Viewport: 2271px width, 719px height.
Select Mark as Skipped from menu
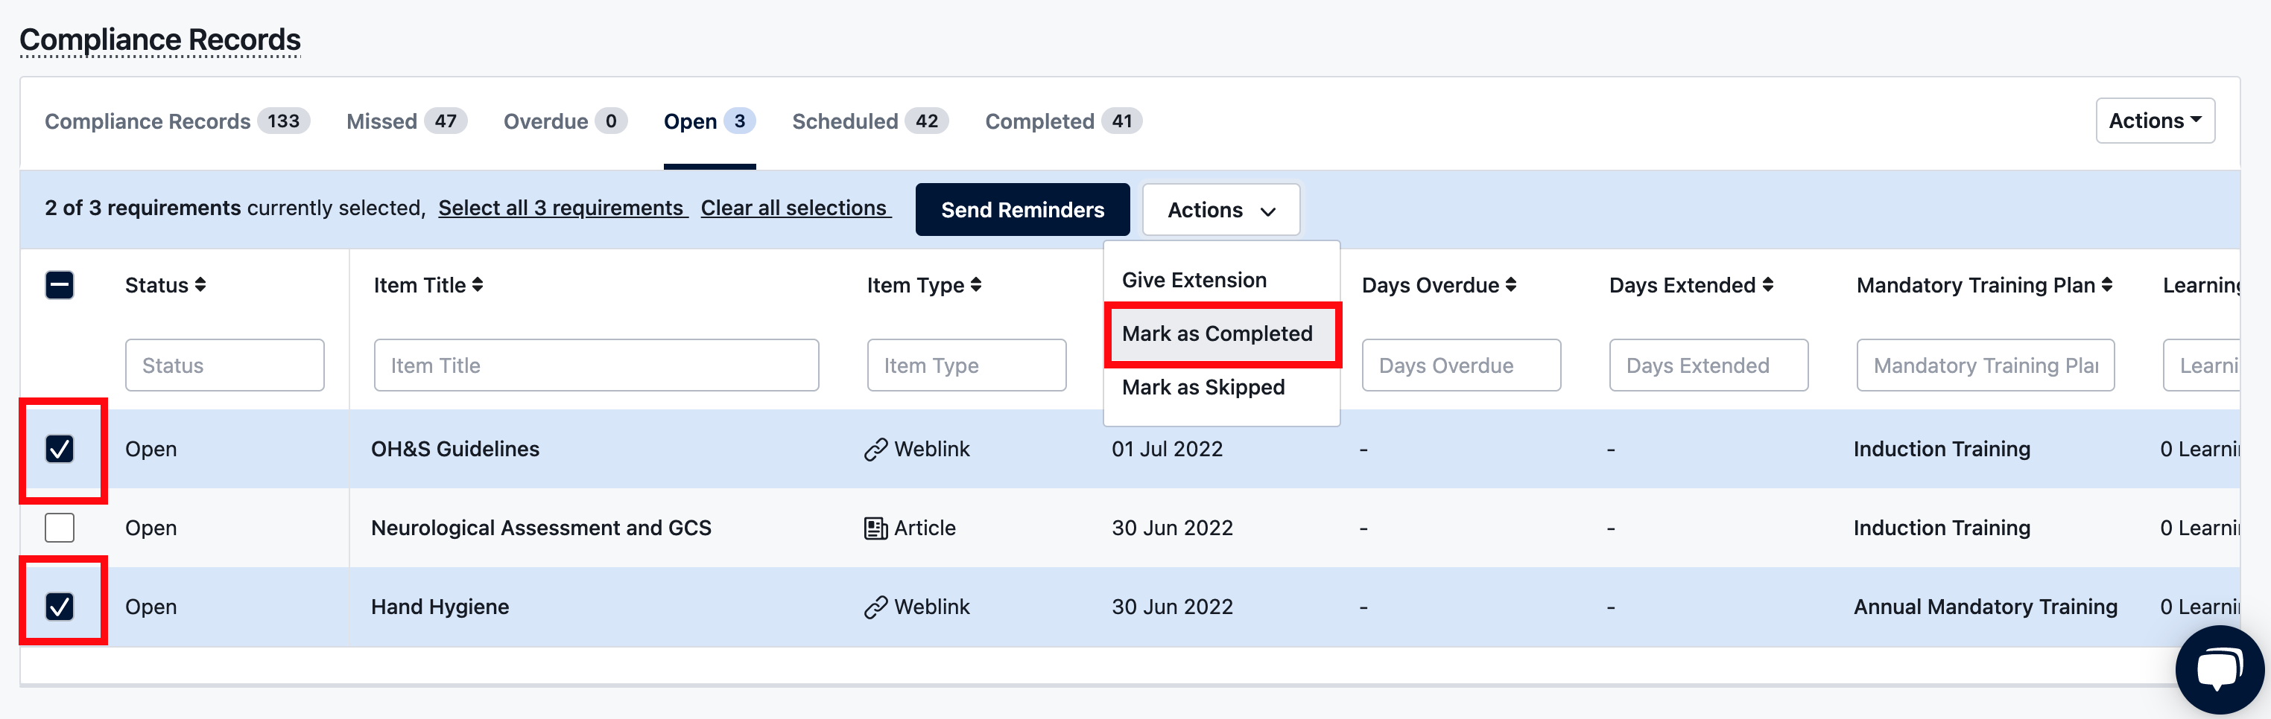click(x=1203, y=387)
